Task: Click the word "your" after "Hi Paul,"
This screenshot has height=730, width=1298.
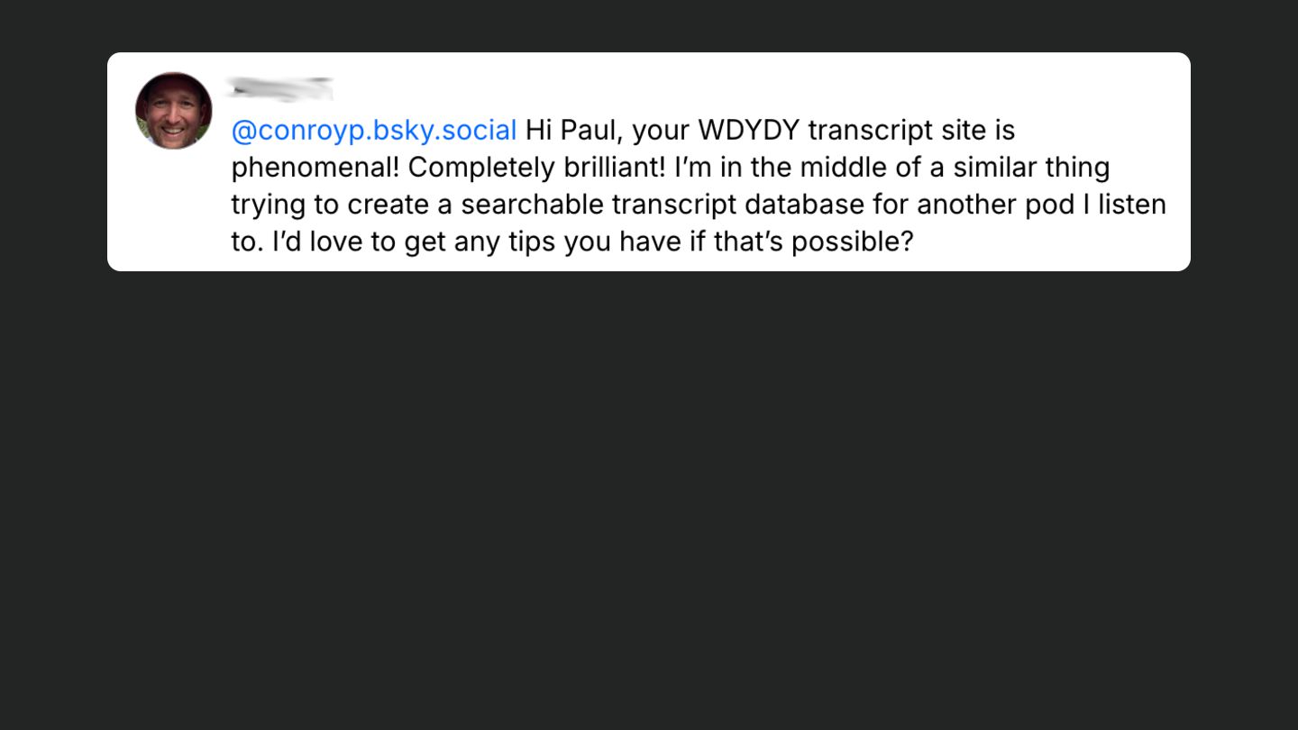Action: click(661, 131)
